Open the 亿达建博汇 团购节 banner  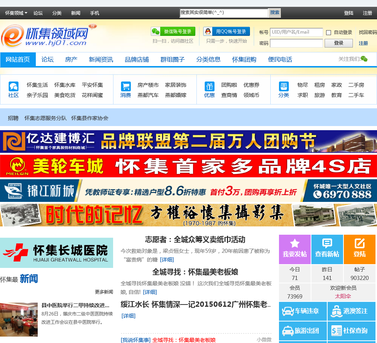pyautogui.click(x=188, y=141)
